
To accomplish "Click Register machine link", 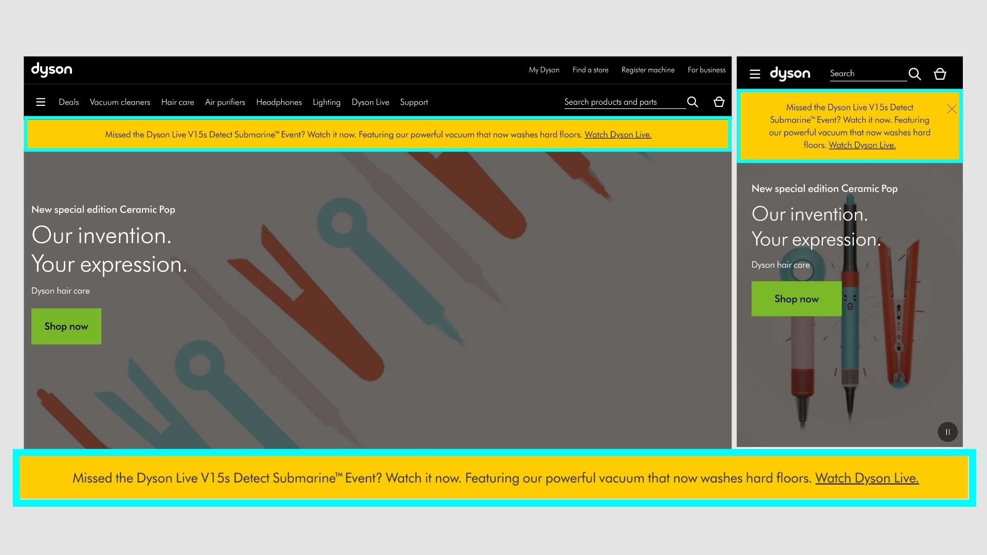I will (x=648, y=70).
